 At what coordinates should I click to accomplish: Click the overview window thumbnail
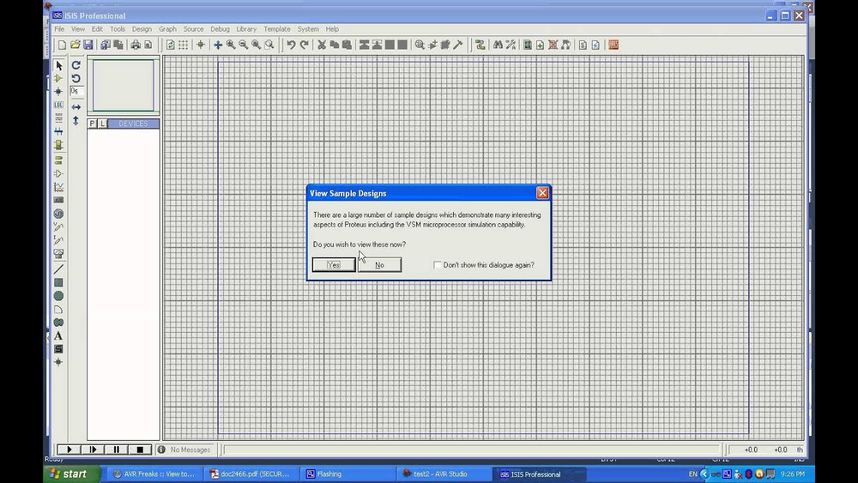pos(123,85)
